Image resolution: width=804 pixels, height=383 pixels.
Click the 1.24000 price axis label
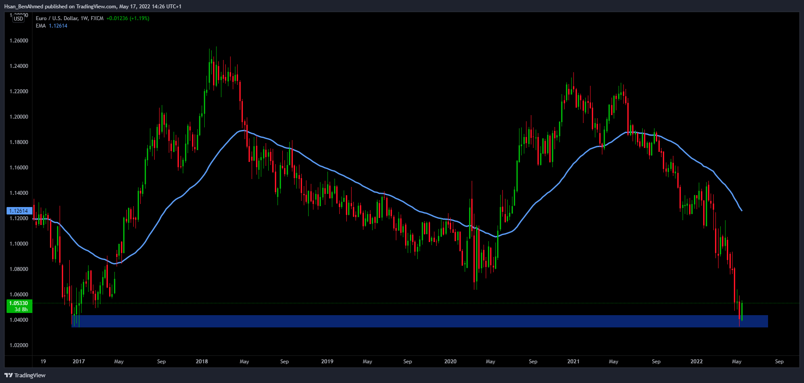click(19, 66)
